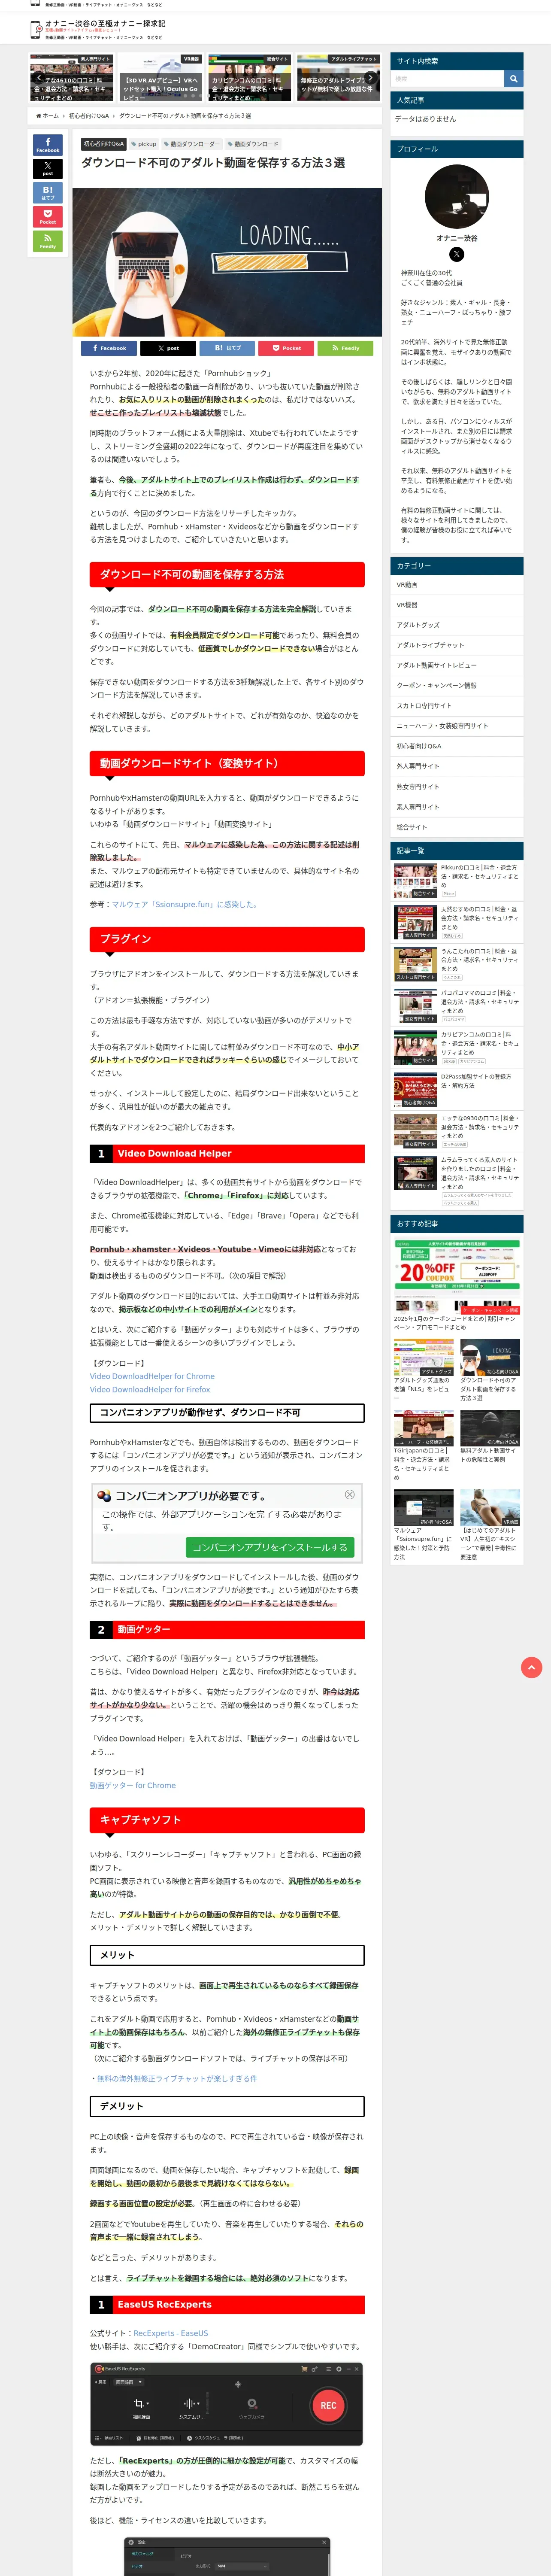551x2576 pixels.
Task: Open 動画ゲッター for Chrome link
Action: click(x=133, y=1785)
